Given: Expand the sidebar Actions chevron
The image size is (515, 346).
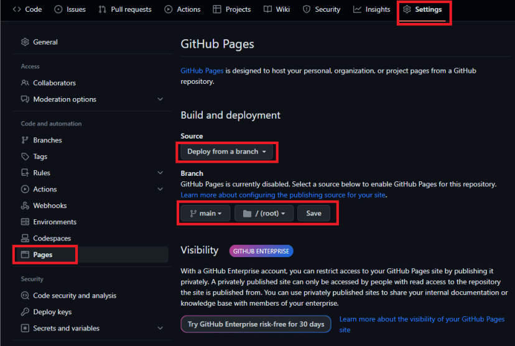Looking at the screenshot, I should (160, 189).
